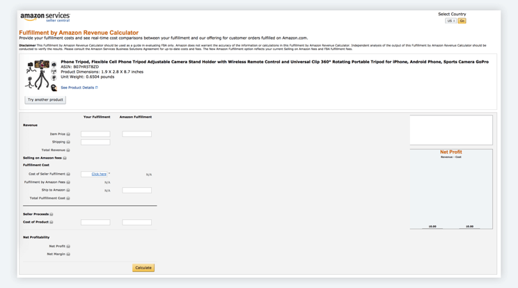Click the ASIN text B07HR5T8ZD

point(79,67)
